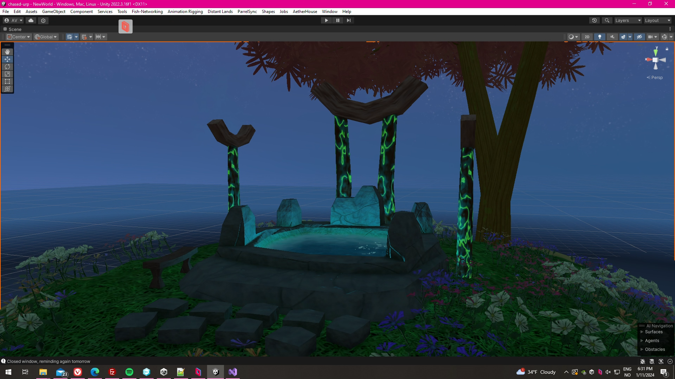The width and height of the screenshot is (675, 379).
Task: Open the undo history button
Action: (x=594, y=20)
